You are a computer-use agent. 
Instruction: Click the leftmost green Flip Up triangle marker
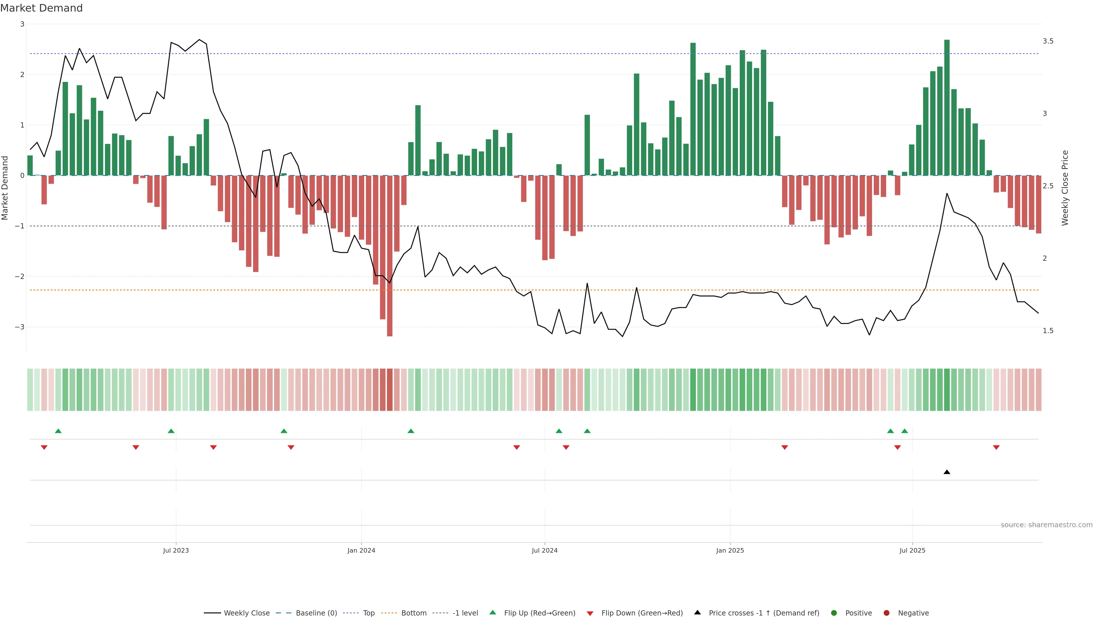(x=59, y=431)
